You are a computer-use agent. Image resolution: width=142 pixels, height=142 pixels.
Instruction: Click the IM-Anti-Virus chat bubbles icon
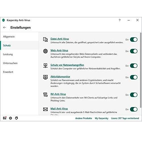(x=45, y=95)
